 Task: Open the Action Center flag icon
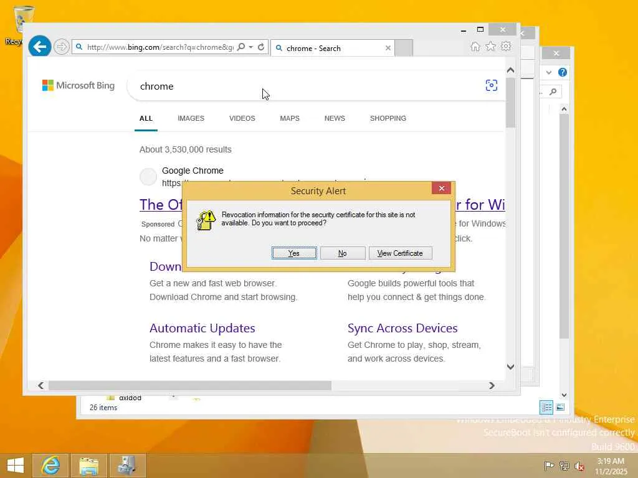pos(549,466)
